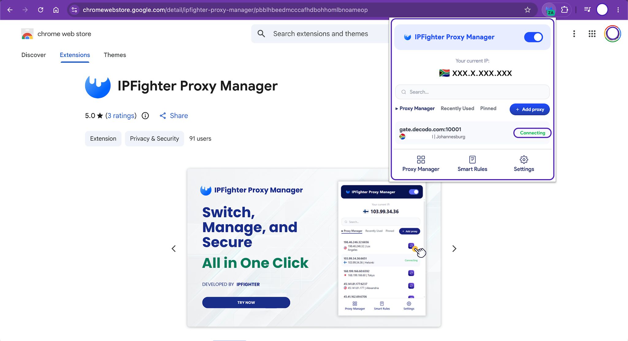This screenshot has height=341, width=628.
Task: Reload the current page
Action: click(x=40, y=10)
